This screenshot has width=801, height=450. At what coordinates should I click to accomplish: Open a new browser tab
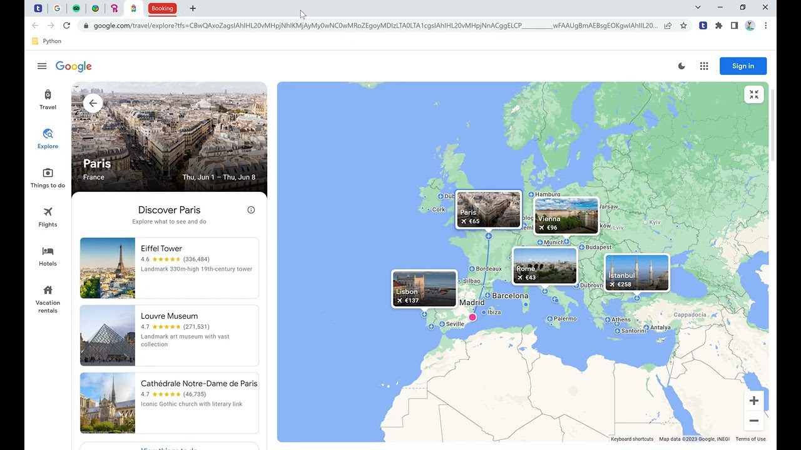coord(193,8)
